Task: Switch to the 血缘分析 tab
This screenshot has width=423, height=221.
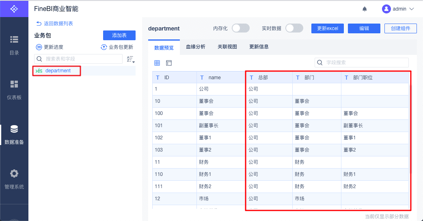Action: click(x=195, y=47)
